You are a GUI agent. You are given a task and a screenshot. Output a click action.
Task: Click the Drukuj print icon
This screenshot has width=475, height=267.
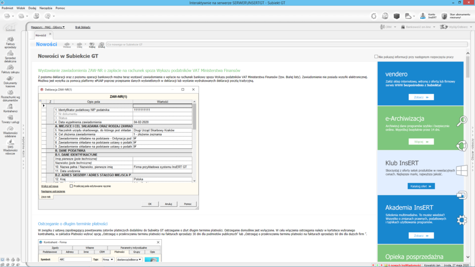[102, 45]
